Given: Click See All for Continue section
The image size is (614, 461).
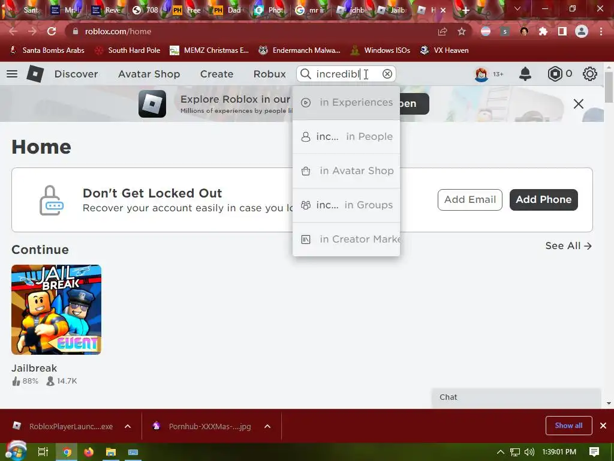Looking at the screenshot, I should (568, 246).
